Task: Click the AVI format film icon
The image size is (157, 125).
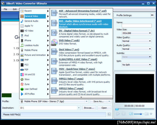Action: coord(54,23)
